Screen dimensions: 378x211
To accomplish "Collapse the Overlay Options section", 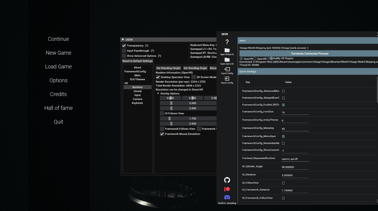I will pyautogui.click(x=158, y=93).
